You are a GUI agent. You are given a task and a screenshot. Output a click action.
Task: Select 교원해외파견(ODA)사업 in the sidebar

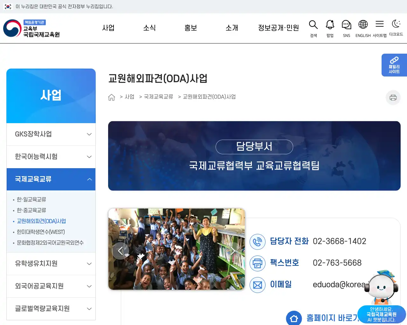click(x=41, y=221)
